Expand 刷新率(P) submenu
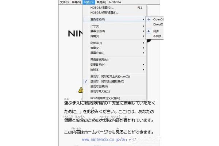The width and height of the screenshot is (219, 146). click(x=115, y=43)
